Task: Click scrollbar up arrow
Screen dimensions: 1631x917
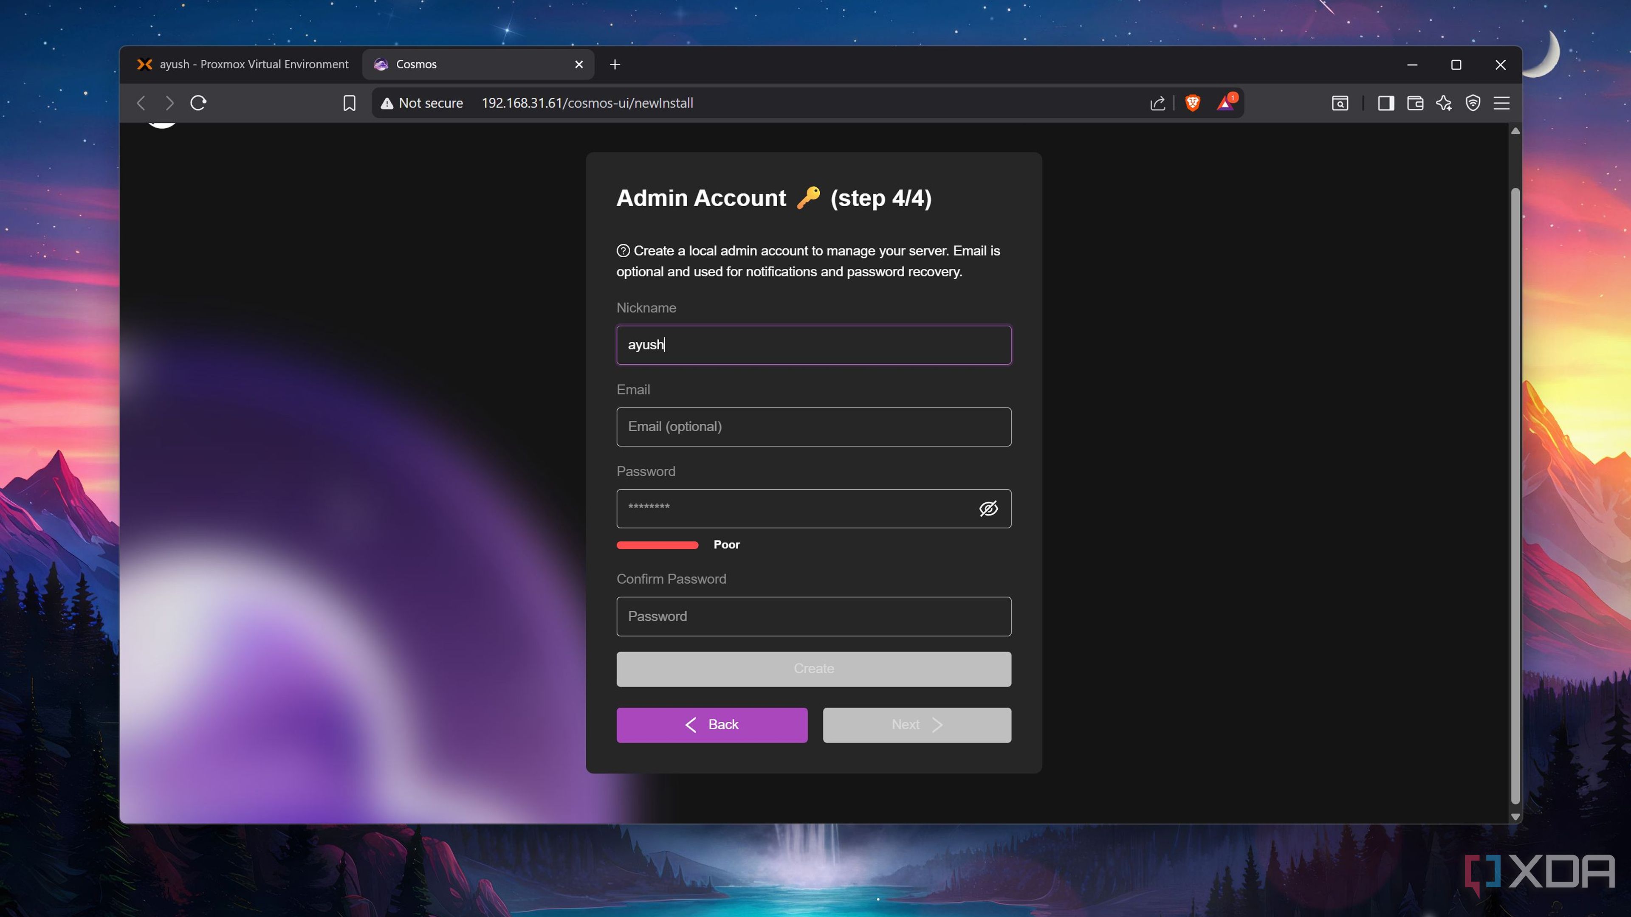Action: [1515, 131]
